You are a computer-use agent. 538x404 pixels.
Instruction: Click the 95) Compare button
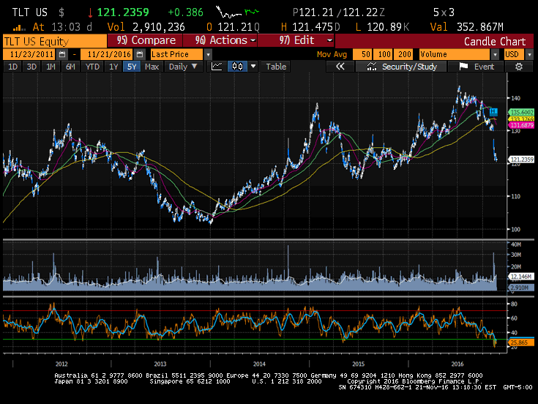pyautogui.click(x=146, y=40)
